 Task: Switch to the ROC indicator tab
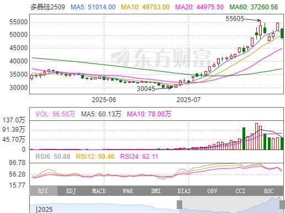click(x=269, y=191)
